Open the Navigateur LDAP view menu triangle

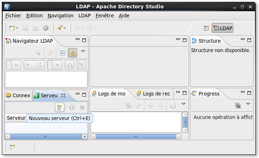(x=83, y=52)
